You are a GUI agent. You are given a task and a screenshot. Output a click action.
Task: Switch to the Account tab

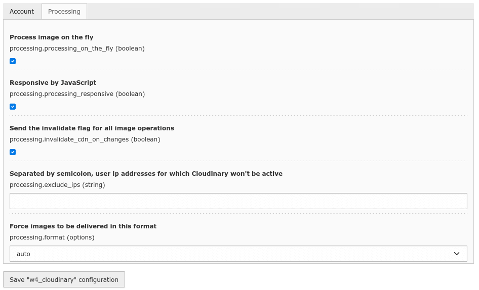(22, 12)
